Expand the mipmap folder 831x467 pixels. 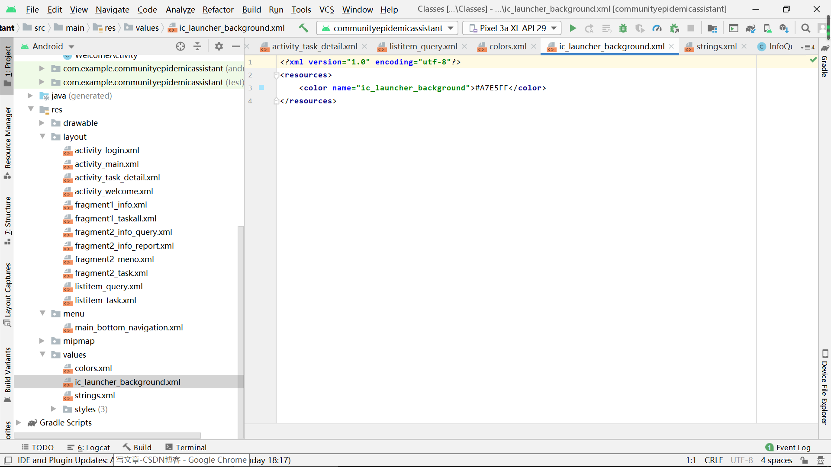pos(42,341)
